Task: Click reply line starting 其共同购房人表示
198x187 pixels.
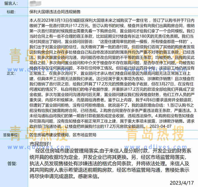Action: [109, 170]
